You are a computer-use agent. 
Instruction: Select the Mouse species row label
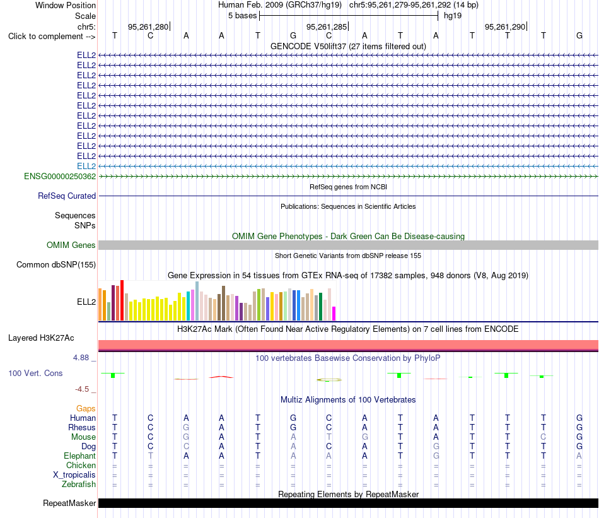[83, 437]
